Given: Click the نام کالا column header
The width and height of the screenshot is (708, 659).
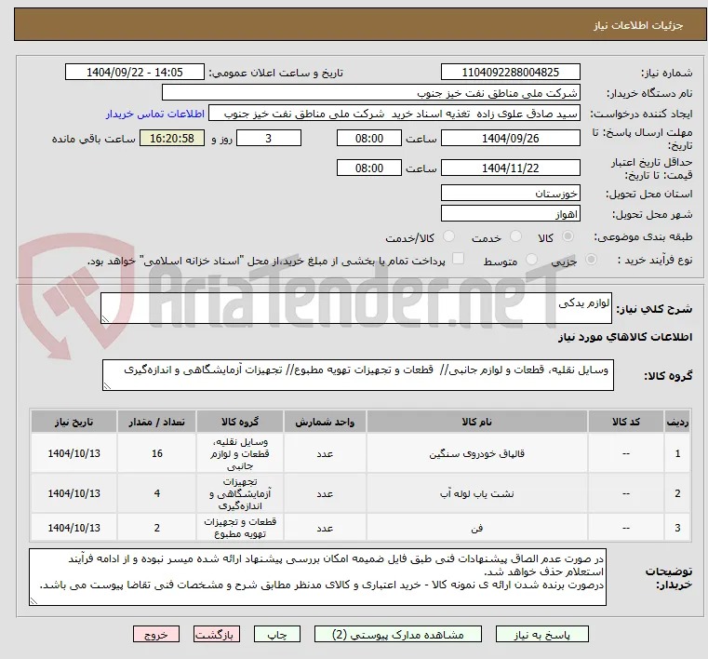Looking at the screenshot, I should 477,422.
